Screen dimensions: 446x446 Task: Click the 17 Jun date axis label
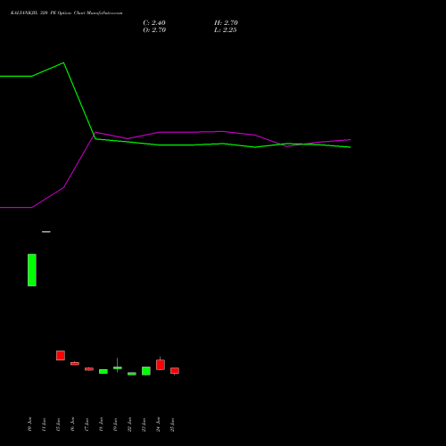point(87,424)
